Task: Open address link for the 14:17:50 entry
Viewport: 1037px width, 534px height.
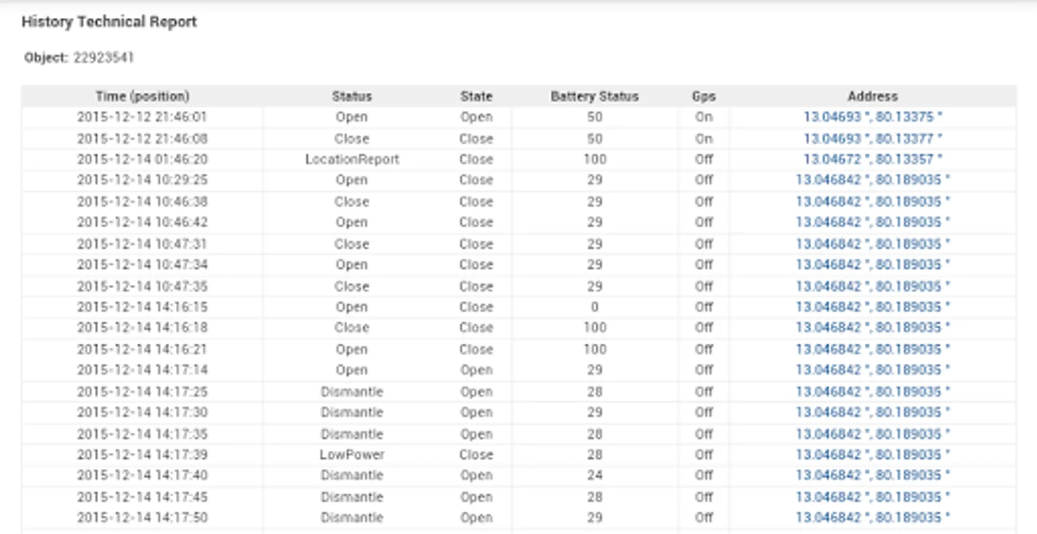Action: pos(872,517)
